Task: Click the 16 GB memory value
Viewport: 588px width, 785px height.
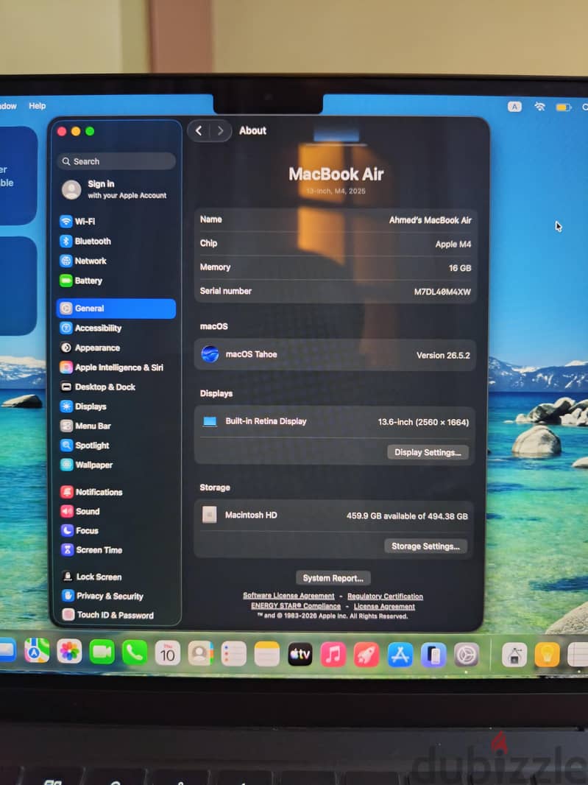Action: point(460,268)
